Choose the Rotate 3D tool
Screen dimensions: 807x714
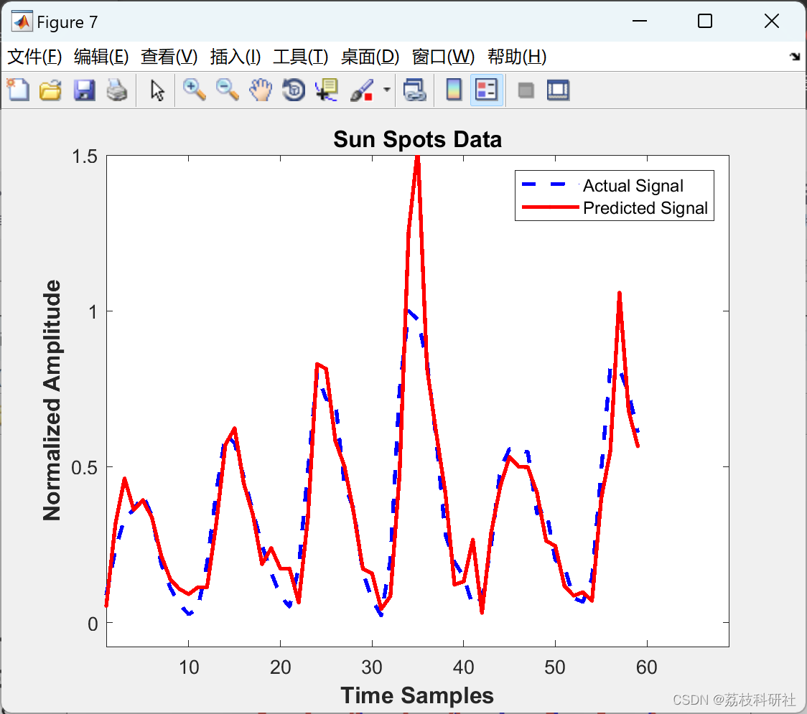coord(294,90)
